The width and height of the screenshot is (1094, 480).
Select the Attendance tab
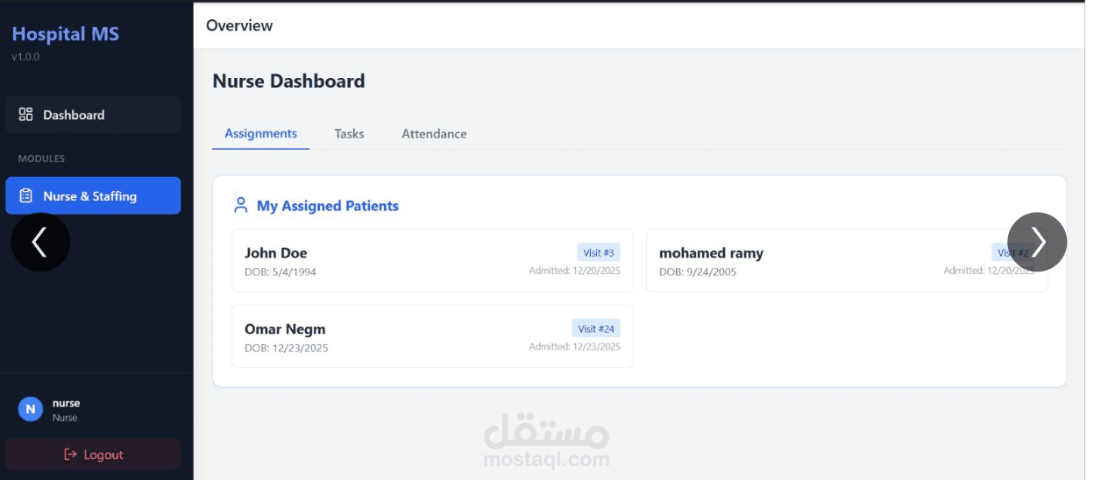pyautogui.click(x=434, y=134)
